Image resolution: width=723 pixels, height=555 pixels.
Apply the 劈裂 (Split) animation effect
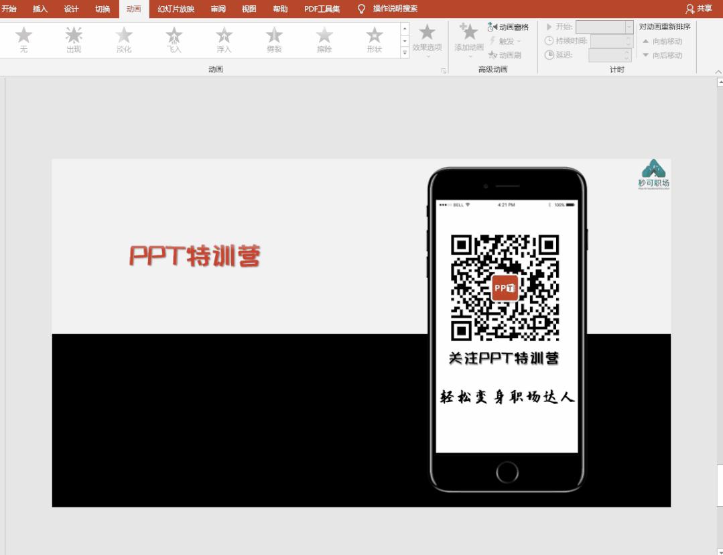pos(274,40)
